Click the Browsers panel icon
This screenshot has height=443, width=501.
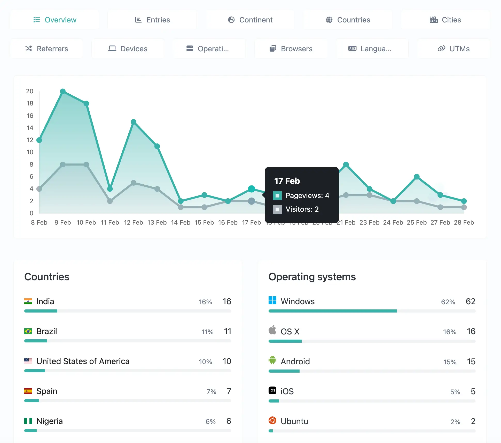coord(273,48)
